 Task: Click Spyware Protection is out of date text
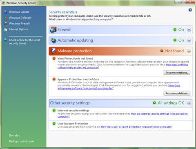pos(78,79)
